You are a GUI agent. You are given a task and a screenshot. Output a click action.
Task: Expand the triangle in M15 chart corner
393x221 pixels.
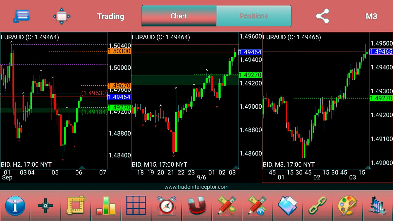click(235, 167)
